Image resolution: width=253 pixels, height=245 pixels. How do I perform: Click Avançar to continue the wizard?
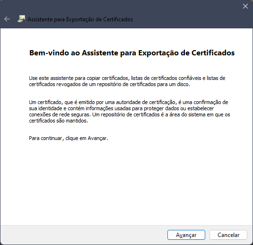(x=186, y=235)
